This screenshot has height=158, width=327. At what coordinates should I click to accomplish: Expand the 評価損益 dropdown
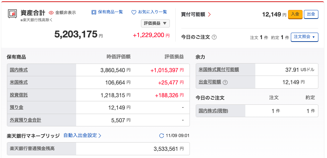tap(155, 23)
